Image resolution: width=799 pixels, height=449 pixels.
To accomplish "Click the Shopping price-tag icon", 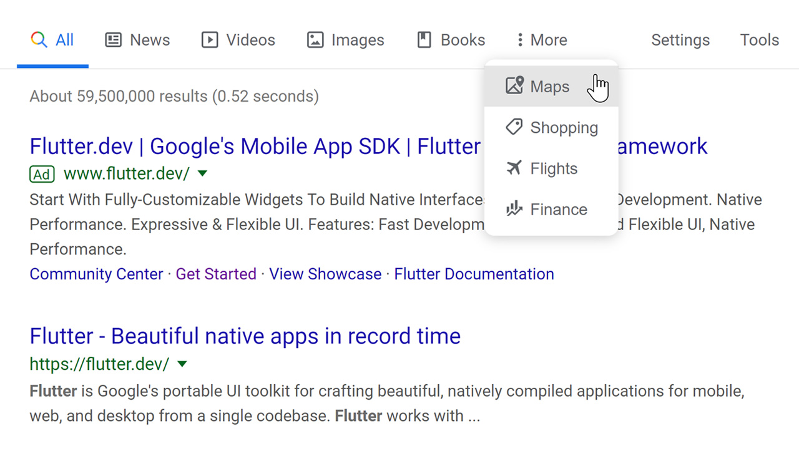I will [514, 126].
